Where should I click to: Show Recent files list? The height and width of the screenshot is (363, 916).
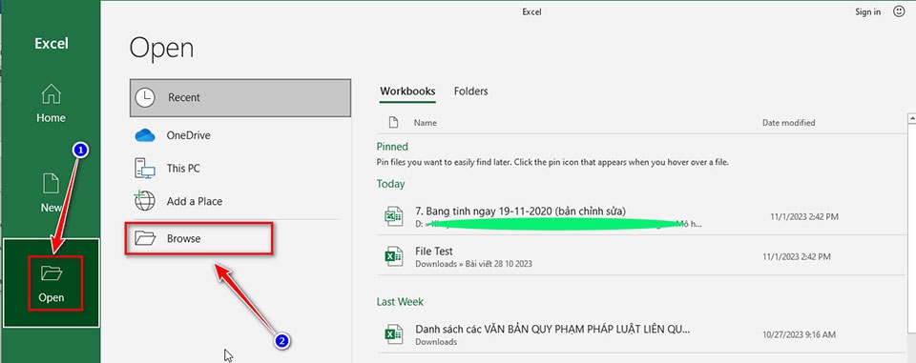[240, 97]
